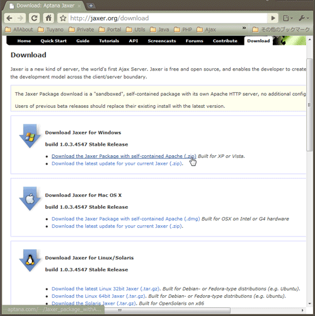Open the Quick Start navigation tab
The width and height of the screenshot is (315, 316).
pyautogui.click(x=54, y=41)
